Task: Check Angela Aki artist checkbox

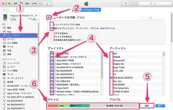Action: [112, 64]
